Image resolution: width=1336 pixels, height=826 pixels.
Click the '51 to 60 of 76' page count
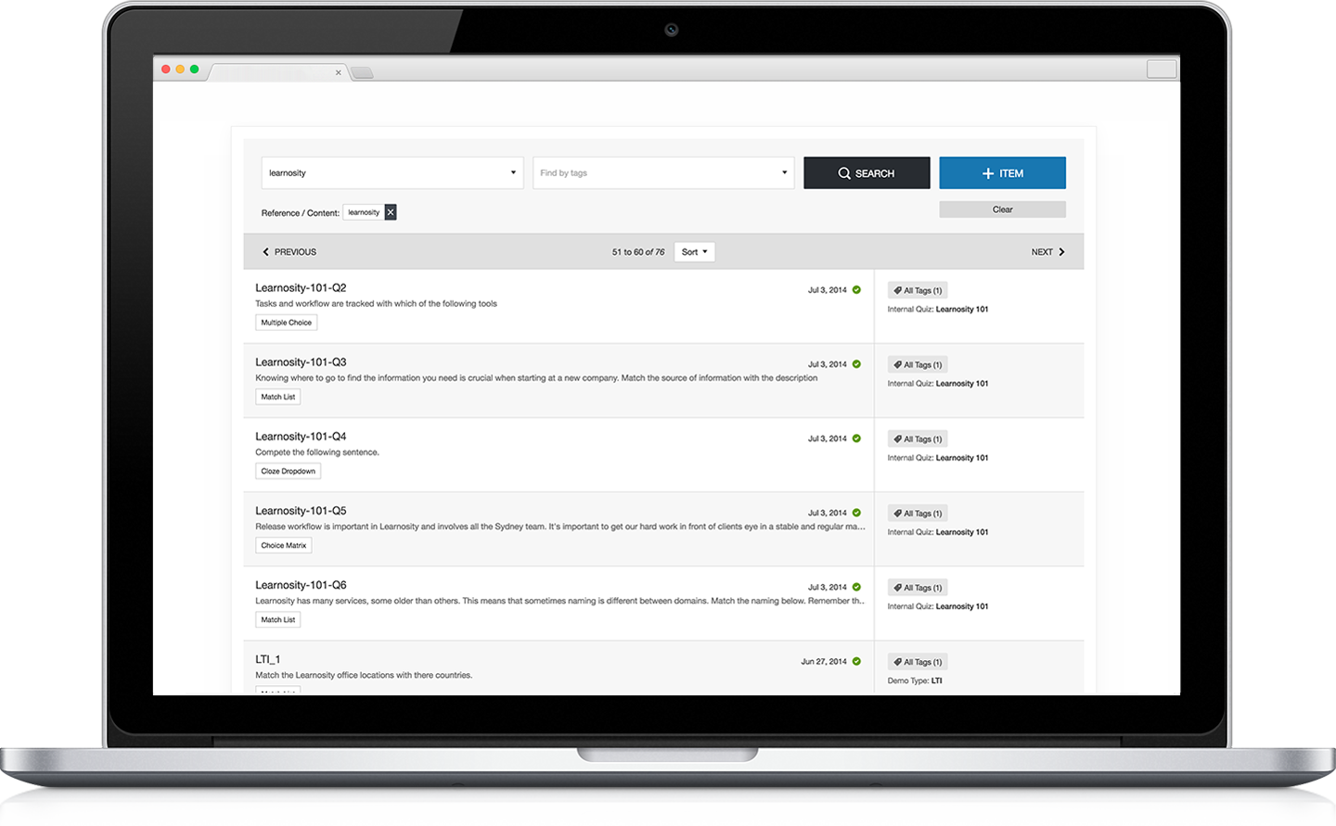(638, 252)
